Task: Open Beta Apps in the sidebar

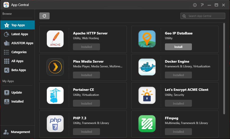Action: click(18, 70)
